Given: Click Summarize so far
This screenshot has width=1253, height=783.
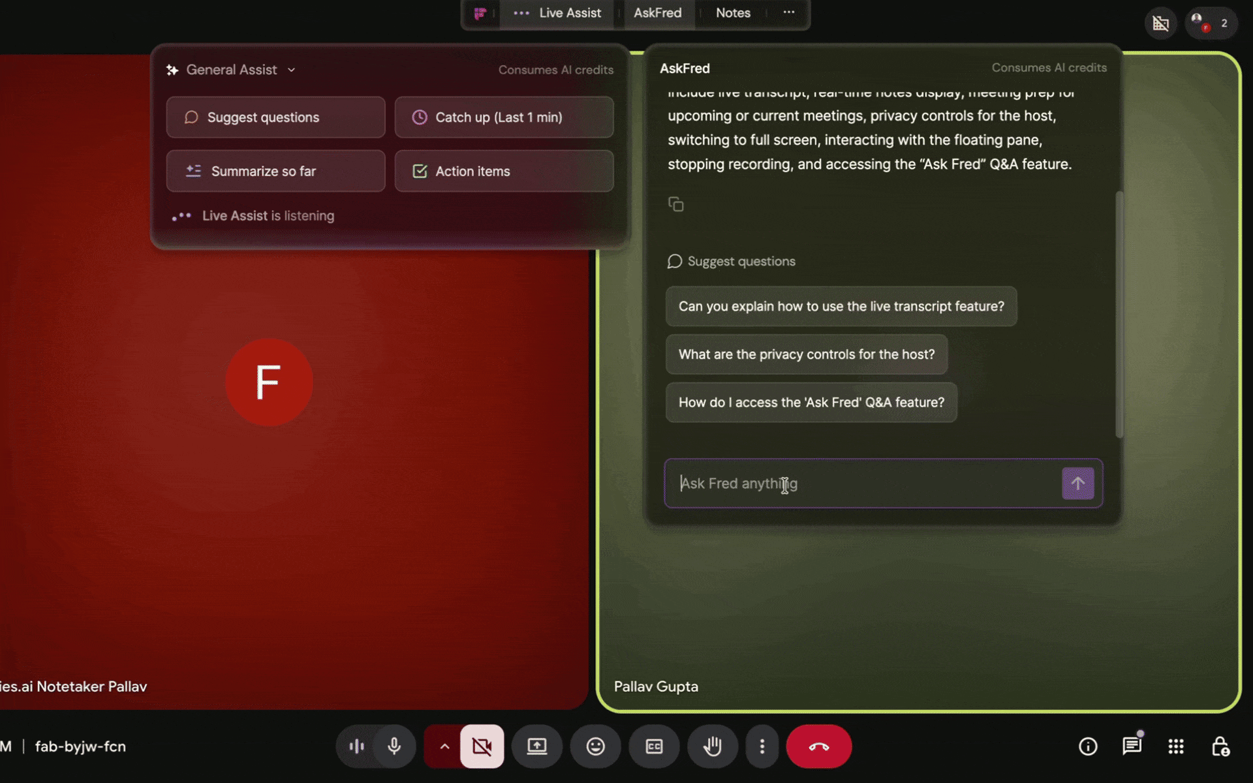Looking at the screenshot, I should [275, 171].
